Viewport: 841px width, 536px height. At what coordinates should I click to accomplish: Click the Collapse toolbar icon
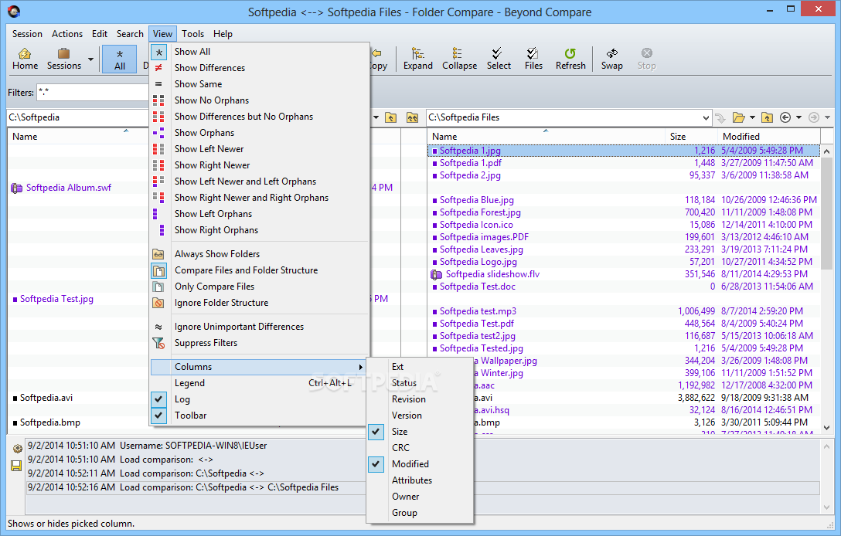pyautogui.click(x=459, y=59)
